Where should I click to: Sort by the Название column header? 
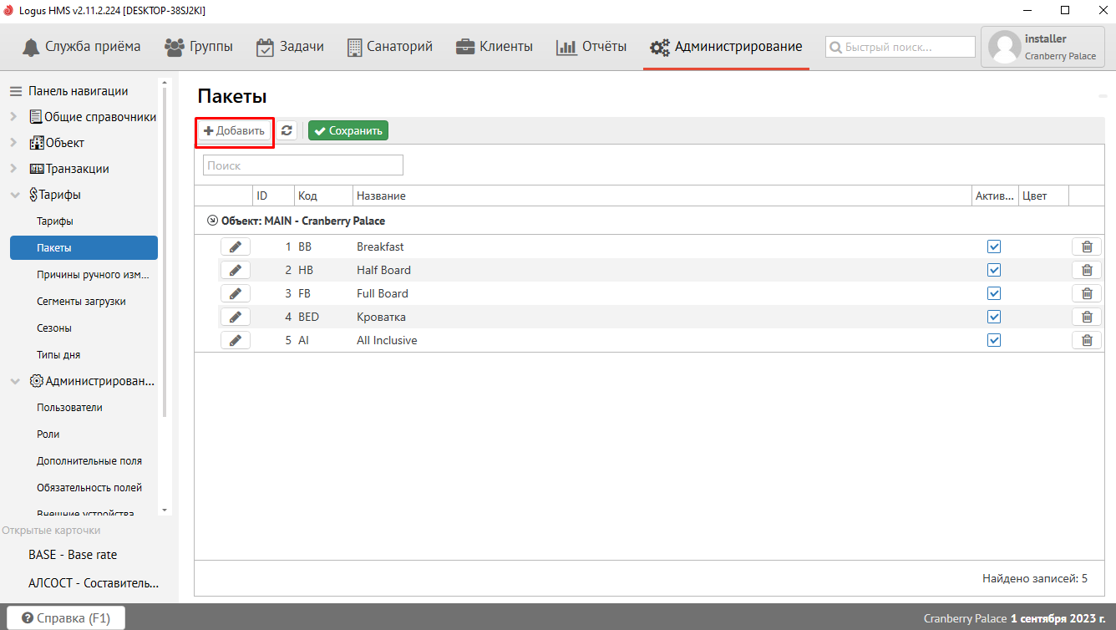(x=662, y=196)
